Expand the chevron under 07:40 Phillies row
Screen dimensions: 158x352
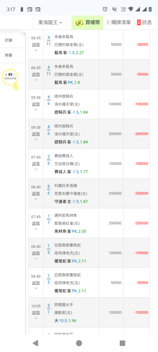[36, 169]
